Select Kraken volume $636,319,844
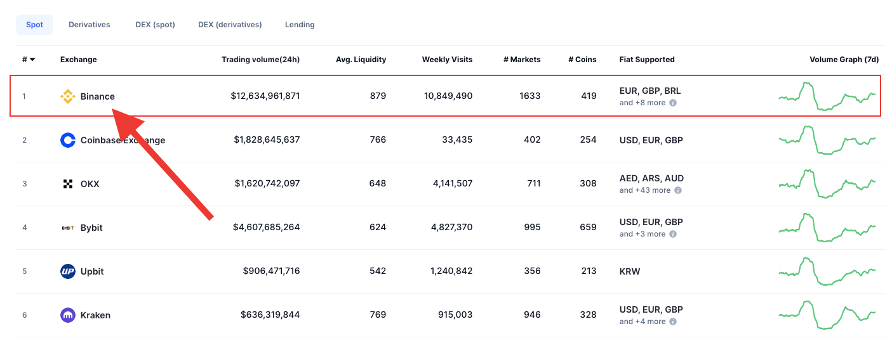The image size is (892, 338). click(x=270, y=315)
